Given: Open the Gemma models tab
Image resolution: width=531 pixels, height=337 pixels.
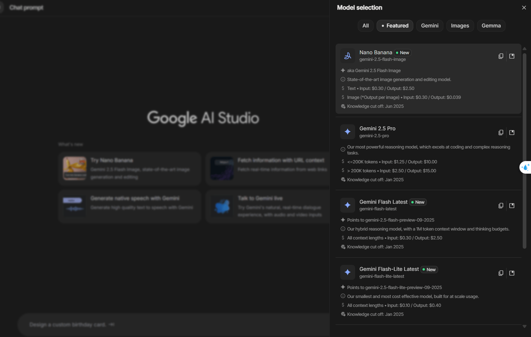Looking at the screenshot, I should tap(491, 26).
